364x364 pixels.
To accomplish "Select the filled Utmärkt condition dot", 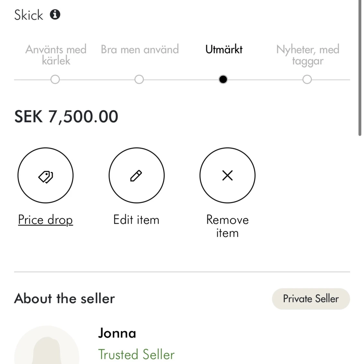I will click(223, 80).
